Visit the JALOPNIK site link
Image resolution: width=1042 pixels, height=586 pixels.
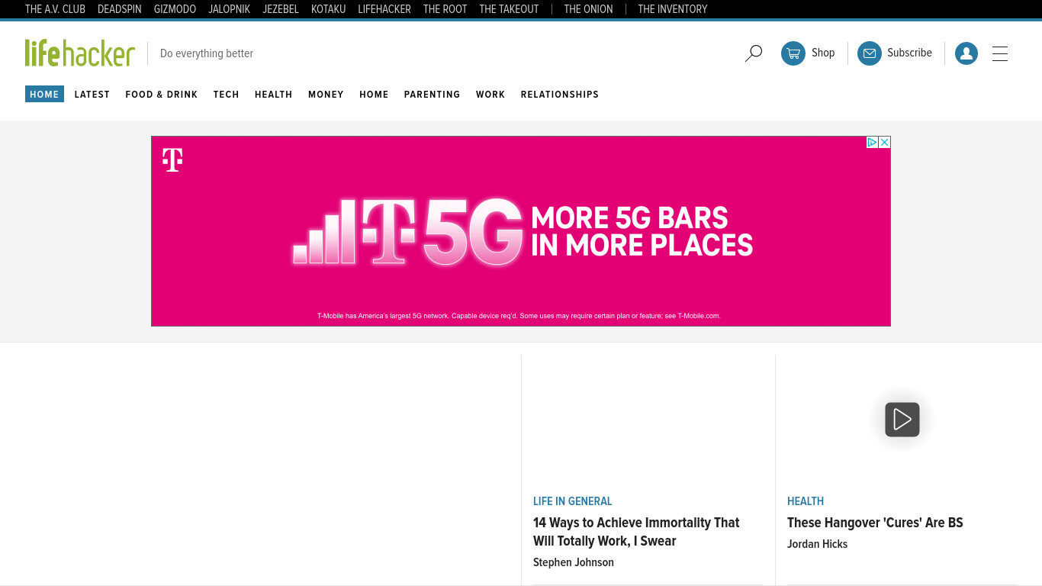230,9
